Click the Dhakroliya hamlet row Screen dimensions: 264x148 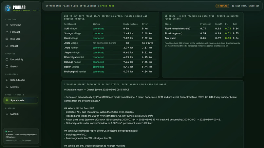110,57
